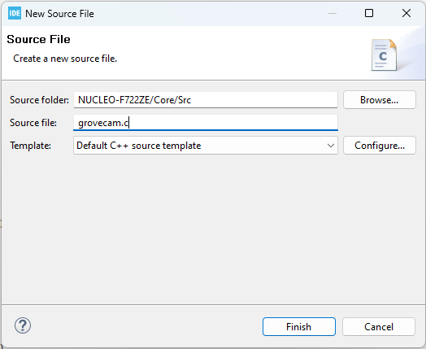
Task: Confirm file creation with Finish
Action: [299, 327]
